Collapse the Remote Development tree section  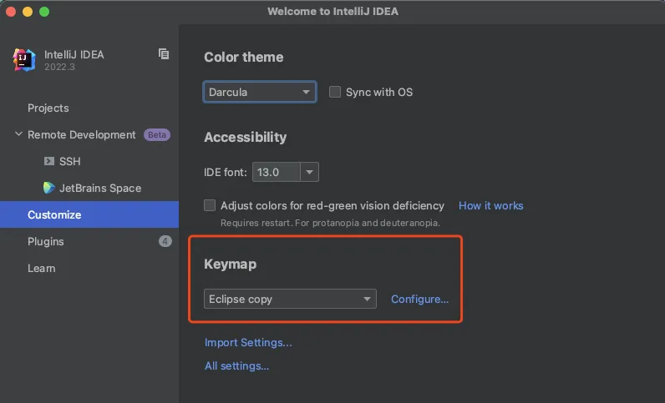tap(18, 134)
